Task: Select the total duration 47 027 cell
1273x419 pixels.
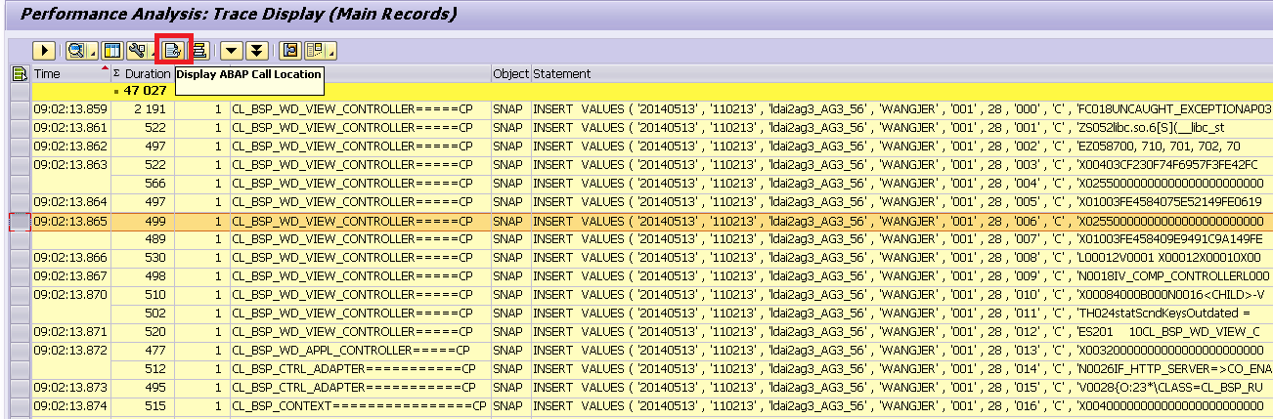Action: [142, 91]
